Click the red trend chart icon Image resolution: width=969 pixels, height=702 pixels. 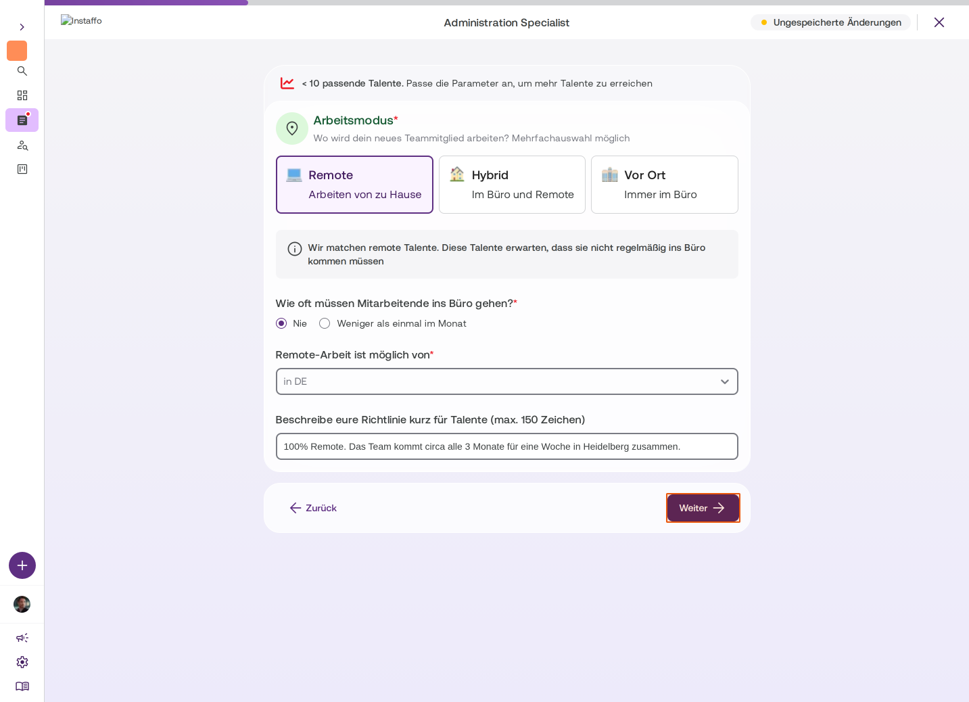(x=287, y=83)
